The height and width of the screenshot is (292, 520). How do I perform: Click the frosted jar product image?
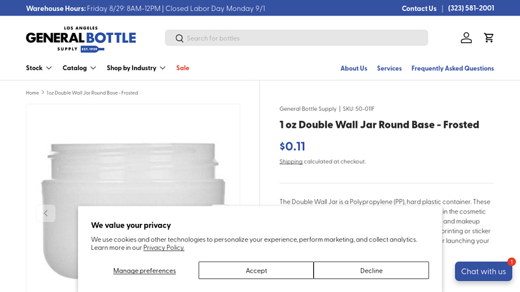[133, 198]
